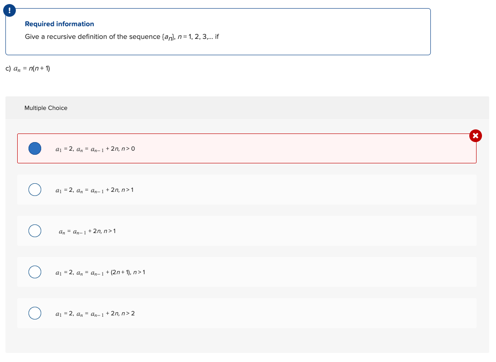Click the last answer option row
Viewport: 496px width, 362px height.
pyautogui.click(x=247, y=313)
